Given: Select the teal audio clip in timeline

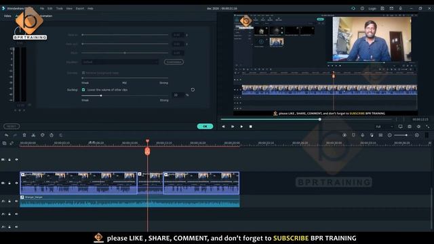Looking at the screenshot, I should click(130, 201).
